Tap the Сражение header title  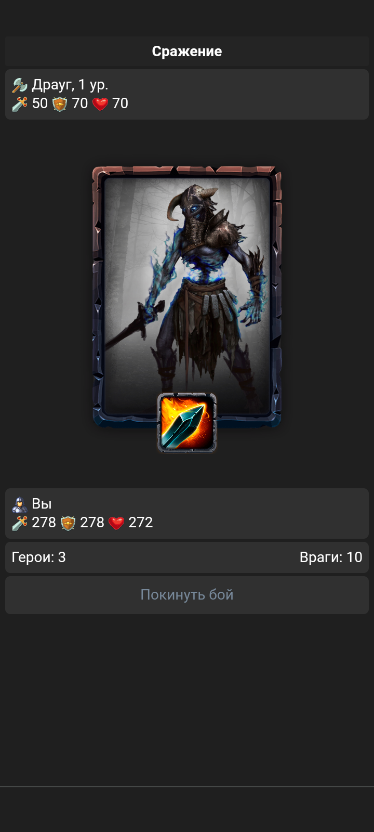[x=187, y=51]
